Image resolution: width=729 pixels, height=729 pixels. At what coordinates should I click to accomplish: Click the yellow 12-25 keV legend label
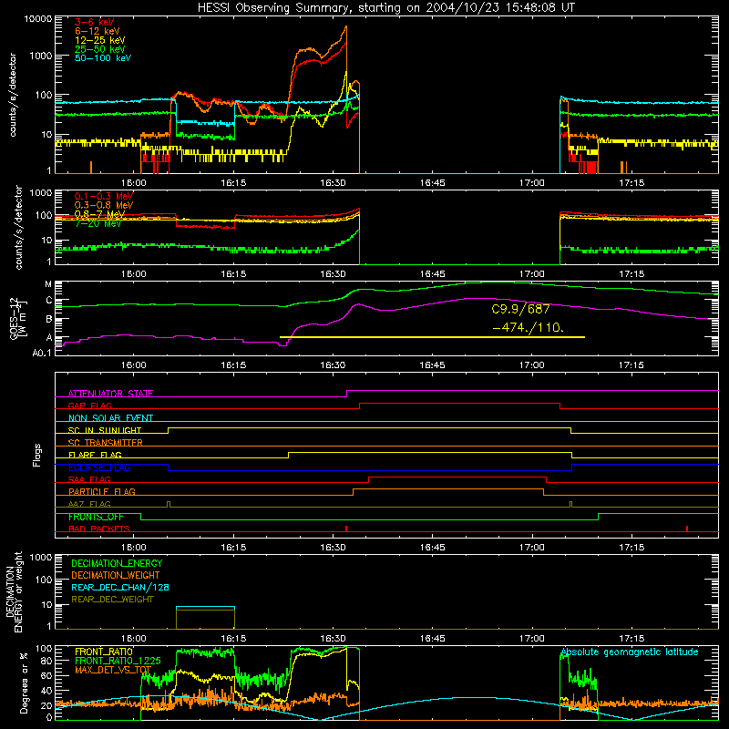point(100,40)
